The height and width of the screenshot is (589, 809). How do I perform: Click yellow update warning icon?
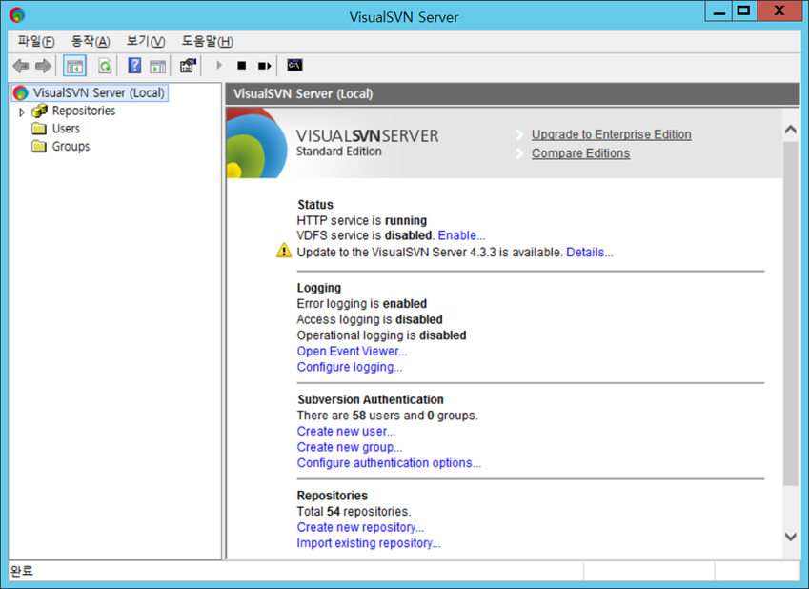[x=284, y=251]
